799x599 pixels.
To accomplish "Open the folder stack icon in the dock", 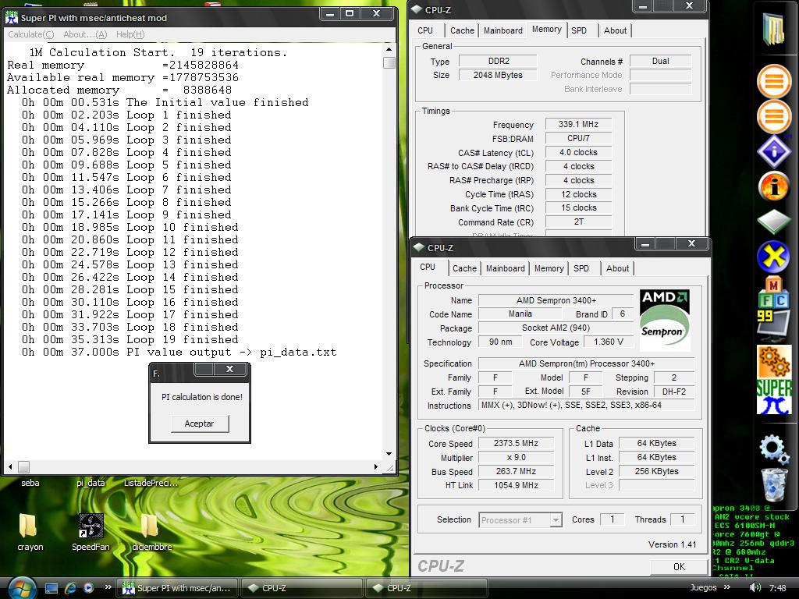I will pyautogui.click(x=773, y=30).
